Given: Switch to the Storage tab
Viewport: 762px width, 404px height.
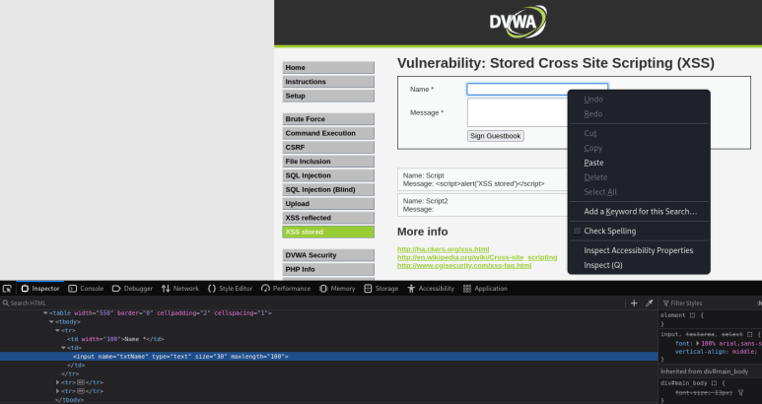Looking at the screenshot, I should click(381, 289).
